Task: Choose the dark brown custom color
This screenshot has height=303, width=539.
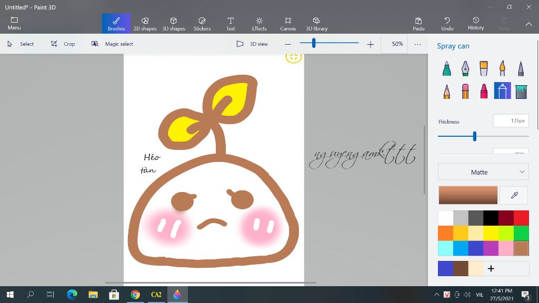Action: [461, 268]
